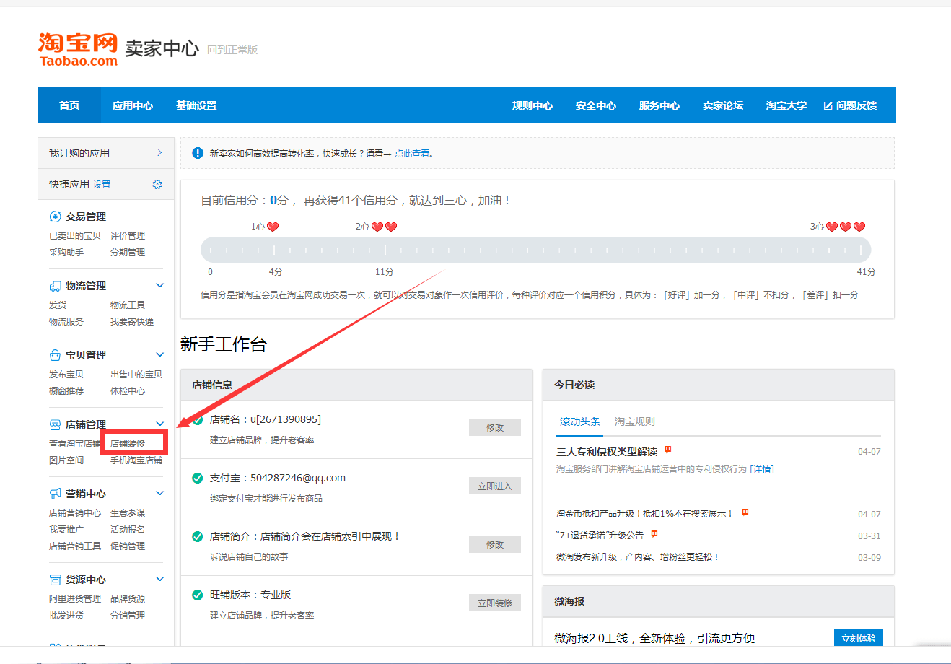The image size is (951, 664).
Task: Open 图片空间 in sidebar
Action: tap(66, 460)
